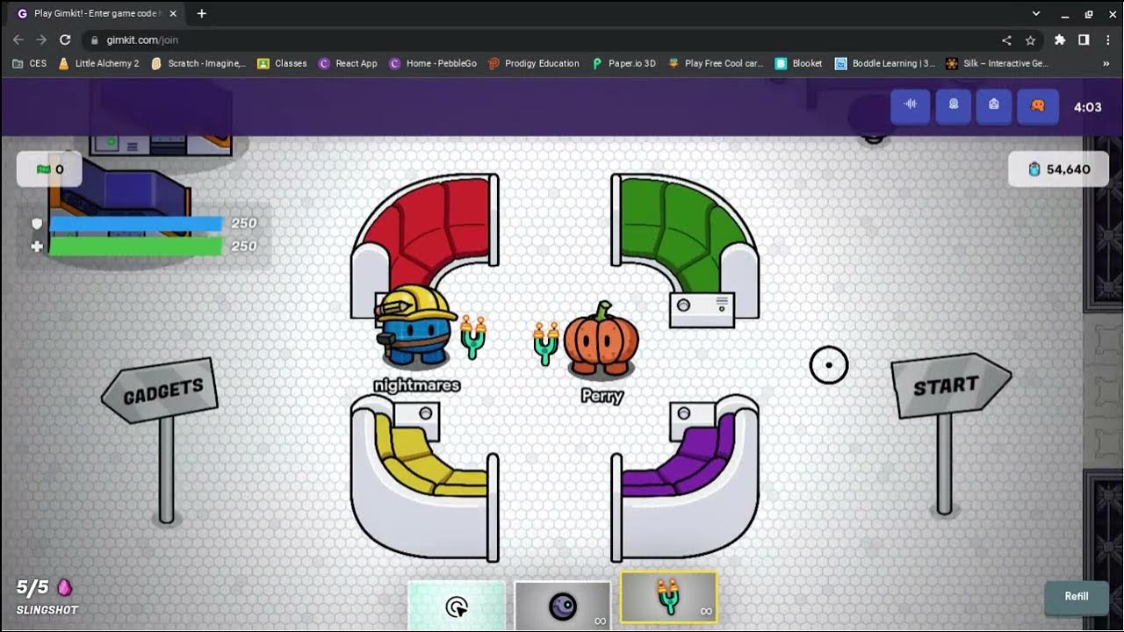Click the red curved couch
Image resolution: width=1124 pixels, height=632 pixels.
pyautogui.click(x=425, y=244)
